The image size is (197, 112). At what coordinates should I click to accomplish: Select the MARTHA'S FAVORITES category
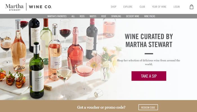[x=57, y=16]
